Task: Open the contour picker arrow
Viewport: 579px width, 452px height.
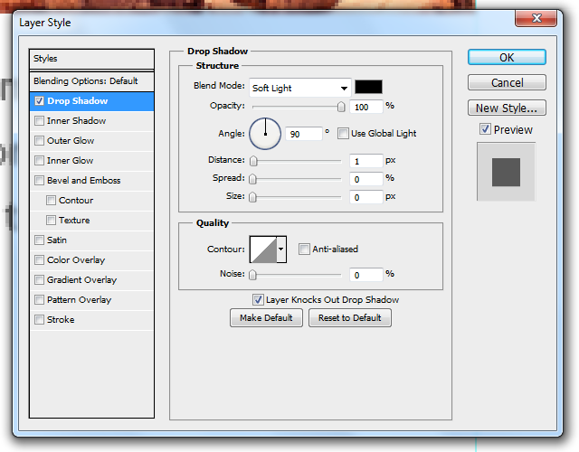Action: click(x=281, y=250)
